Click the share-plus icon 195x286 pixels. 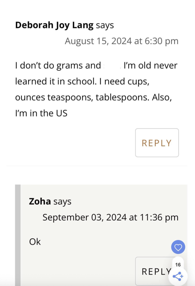coord(178,276)
